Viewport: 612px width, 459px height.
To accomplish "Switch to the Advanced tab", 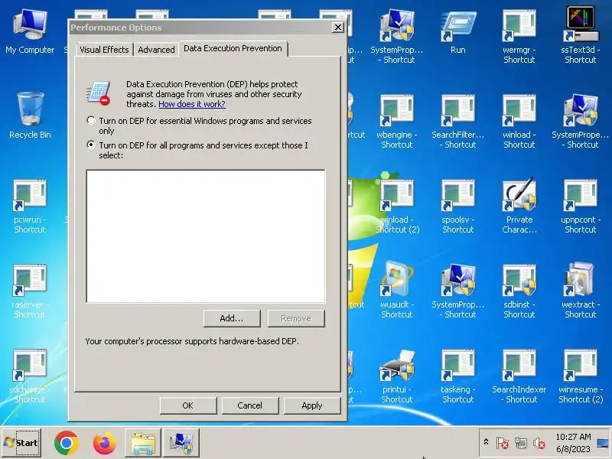I will point(156,50).
